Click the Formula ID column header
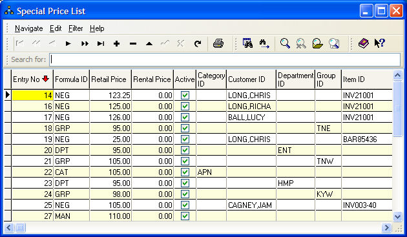Screen dimensions: 407x237 point(71,79)
